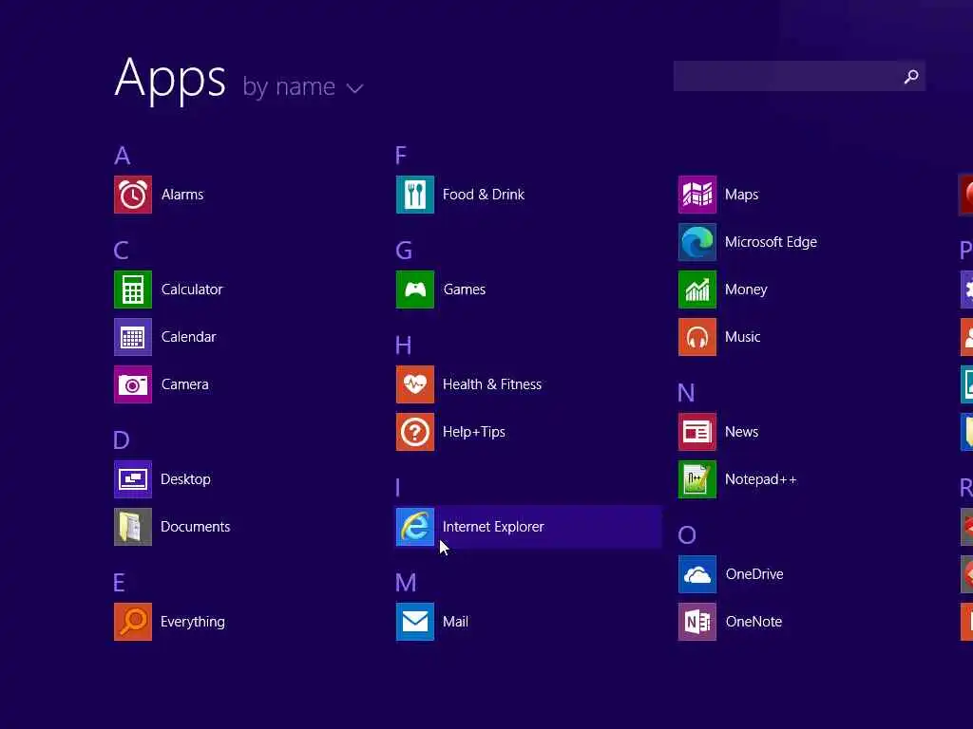Launch the Notepad++ icon
Screen dimensions: 973x729
click(x=697, y=479)
